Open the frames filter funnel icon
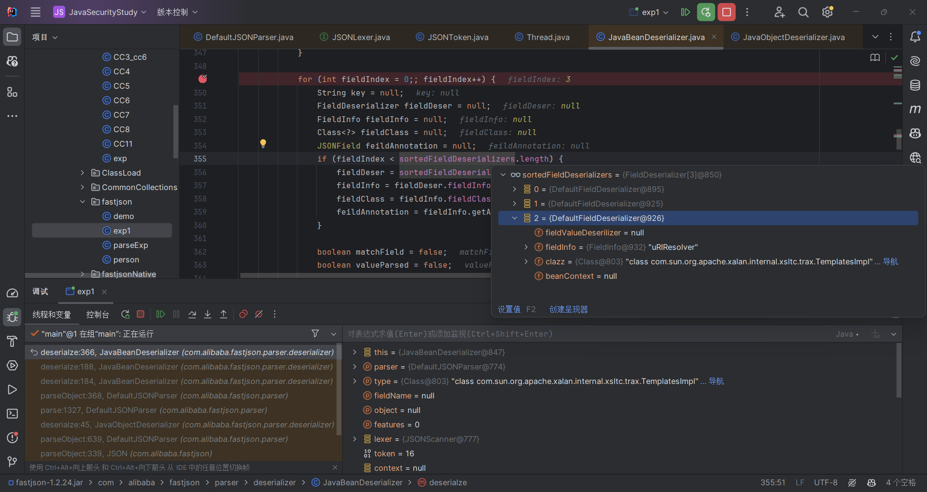The height and width of the screenshot is (492, 927). (x=315, y=333)
